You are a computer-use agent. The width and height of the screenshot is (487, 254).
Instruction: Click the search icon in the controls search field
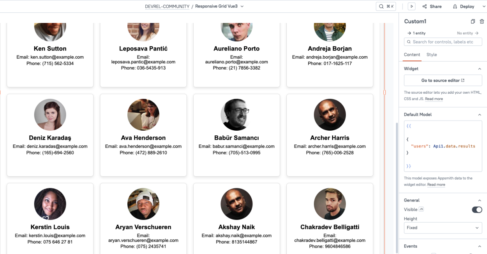408,42
